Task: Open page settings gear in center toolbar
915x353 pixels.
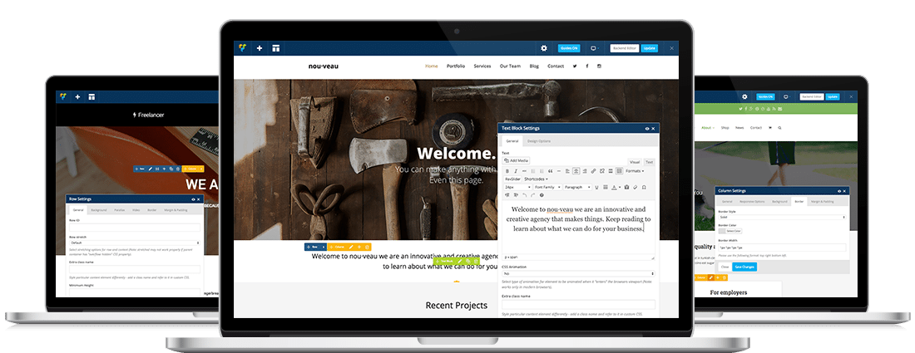Action: point(544,48)
